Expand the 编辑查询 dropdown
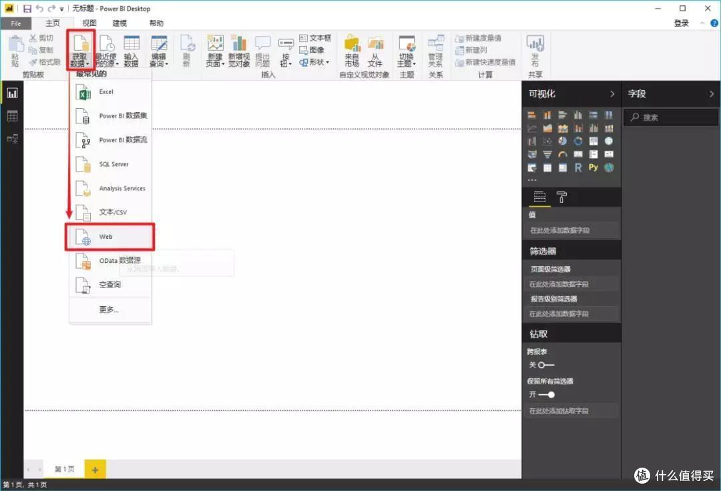Image resolution: width=721 pixels, height=491 pixels. (x=159, y=51)
